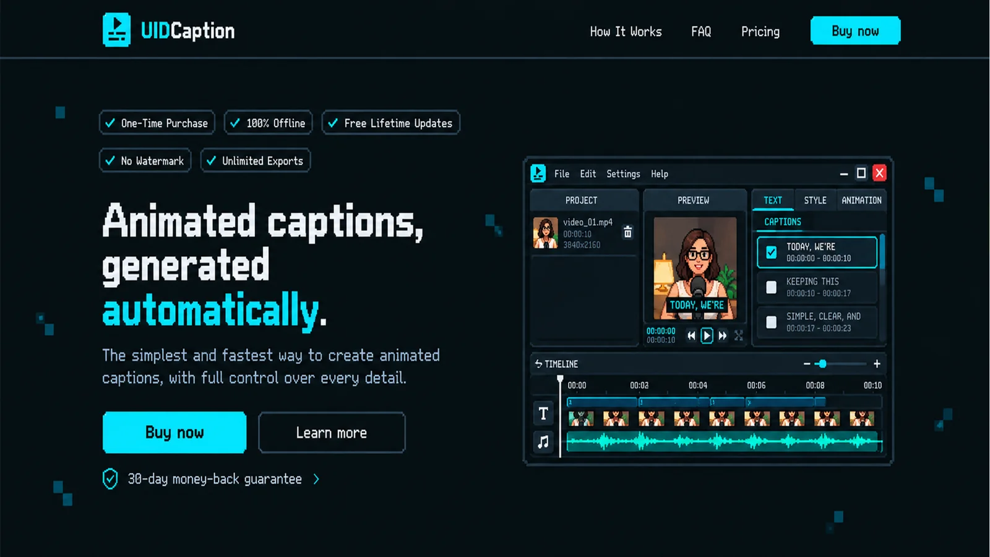
Task: Check the KEEPING THIS caption checkbox
Action: 772,287
